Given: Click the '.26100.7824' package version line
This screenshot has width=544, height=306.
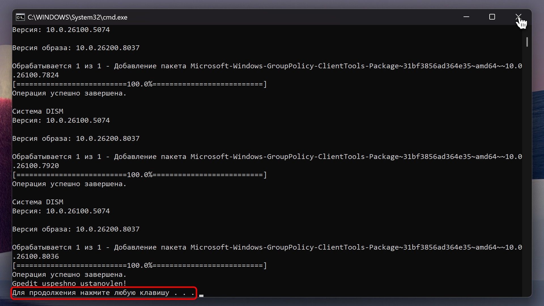Looking at the screenshot, I should coord(35,75).
